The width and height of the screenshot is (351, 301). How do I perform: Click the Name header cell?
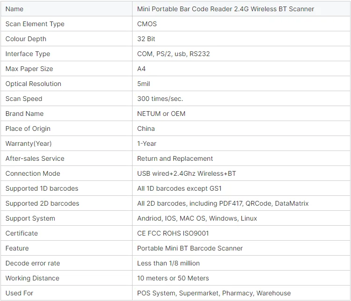coord(66,9)
